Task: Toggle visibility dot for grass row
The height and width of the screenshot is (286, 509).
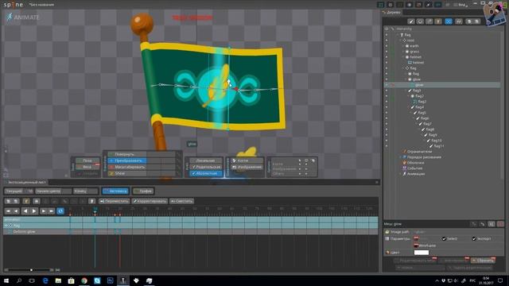Action: tap(387, 51)
